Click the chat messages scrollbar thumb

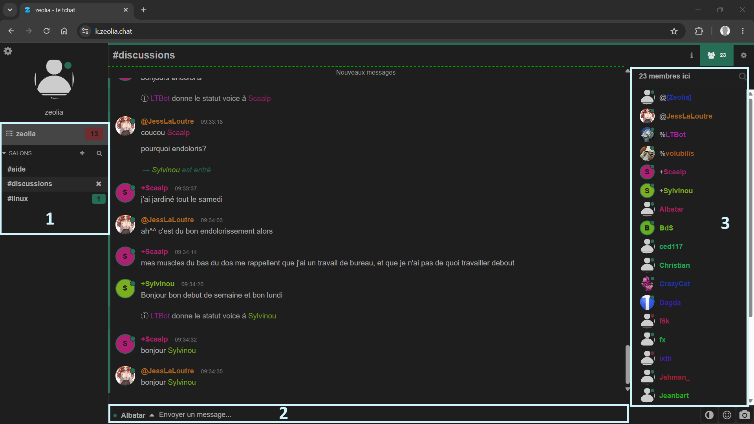point(628,364)
